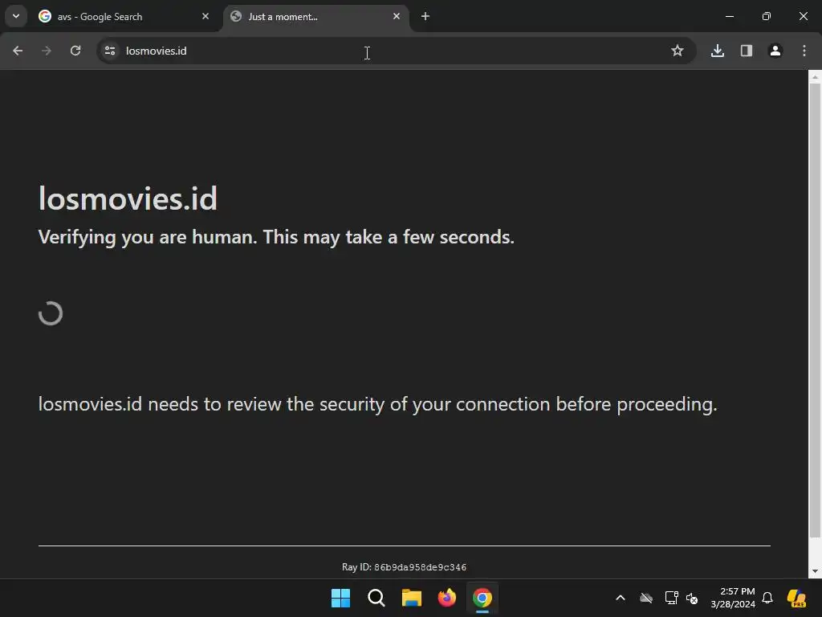Screen dimensions: 822x617
Task: Minimize the Chrome window
Action: [729, 16]
